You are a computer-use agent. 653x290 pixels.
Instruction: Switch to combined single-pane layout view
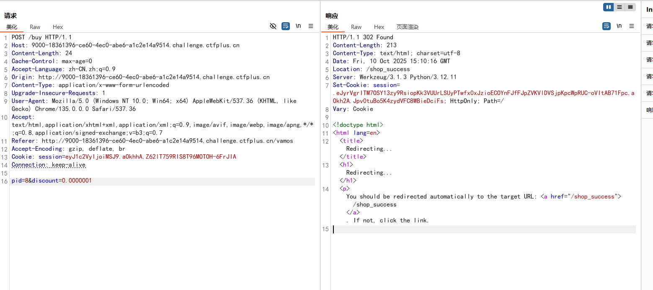tap(630, 7)
